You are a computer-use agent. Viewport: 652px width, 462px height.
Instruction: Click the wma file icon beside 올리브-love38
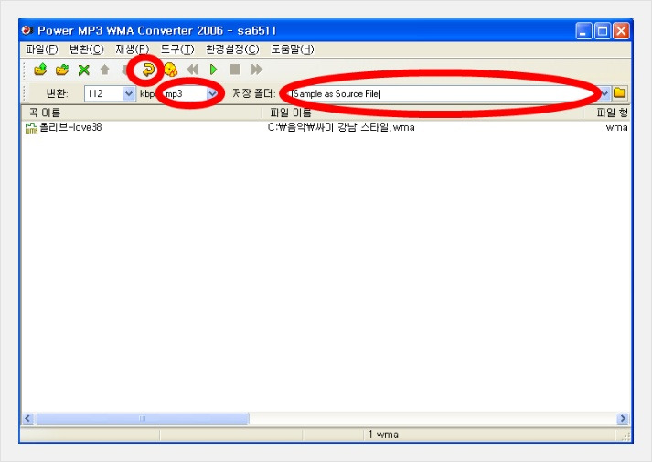pyautogui.click(x=31, y=128)
